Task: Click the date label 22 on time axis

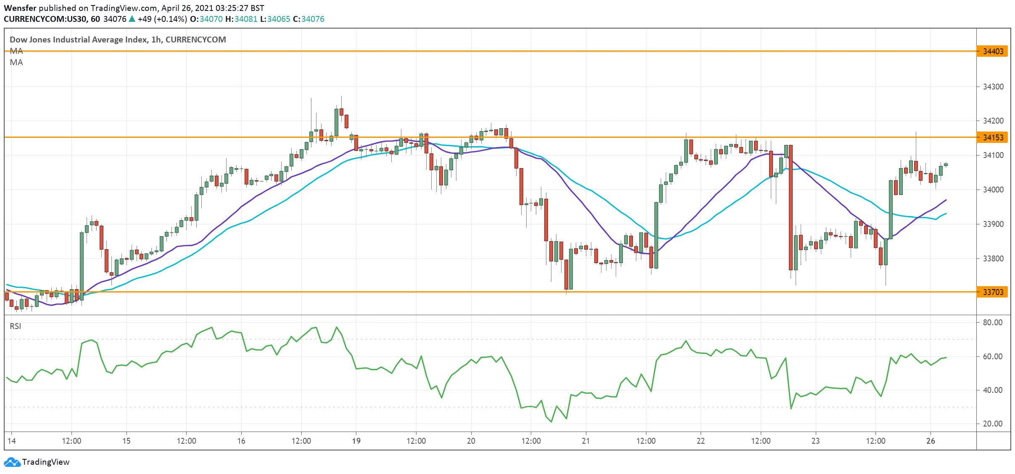Action: (x=701, y=441)
